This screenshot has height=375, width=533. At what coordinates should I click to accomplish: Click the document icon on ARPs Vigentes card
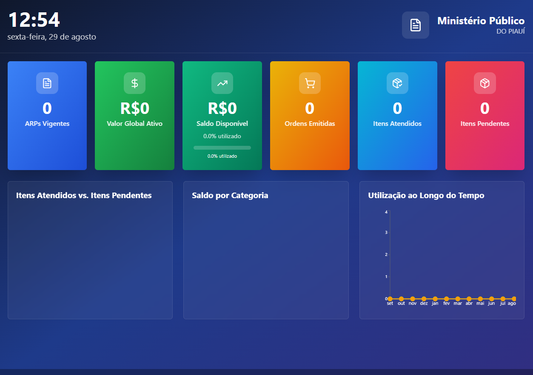click(47, 83)
